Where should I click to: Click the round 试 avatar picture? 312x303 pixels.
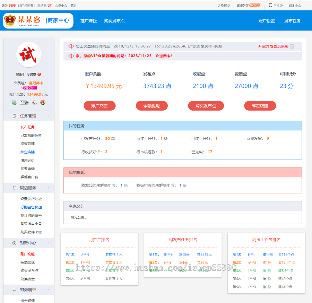(29, 55)
